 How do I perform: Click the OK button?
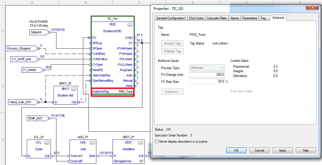click(236, 150)
